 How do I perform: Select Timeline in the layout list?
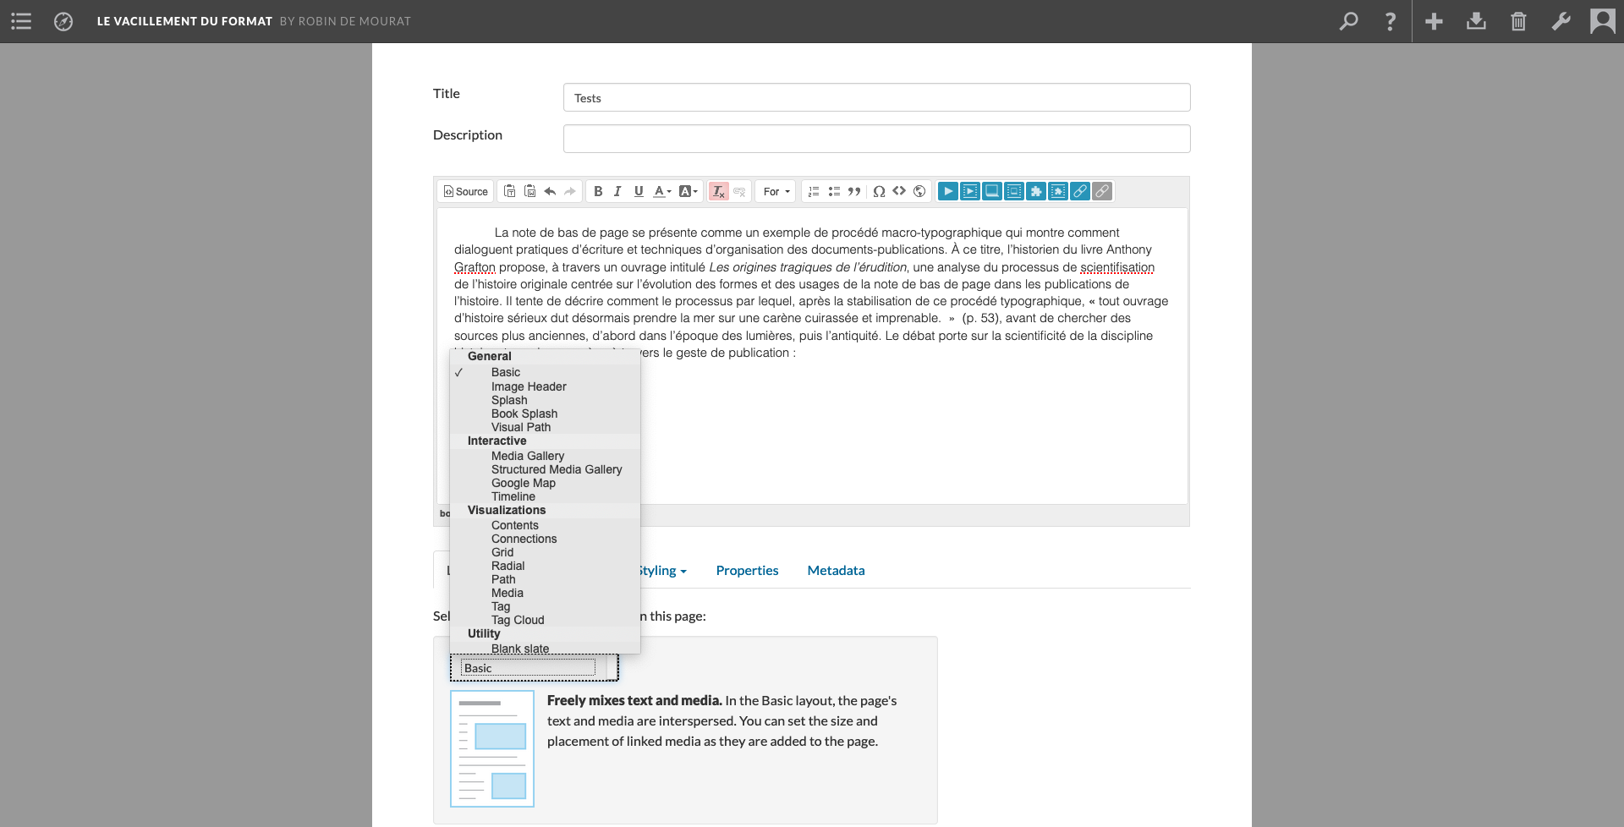coord(513,497)
